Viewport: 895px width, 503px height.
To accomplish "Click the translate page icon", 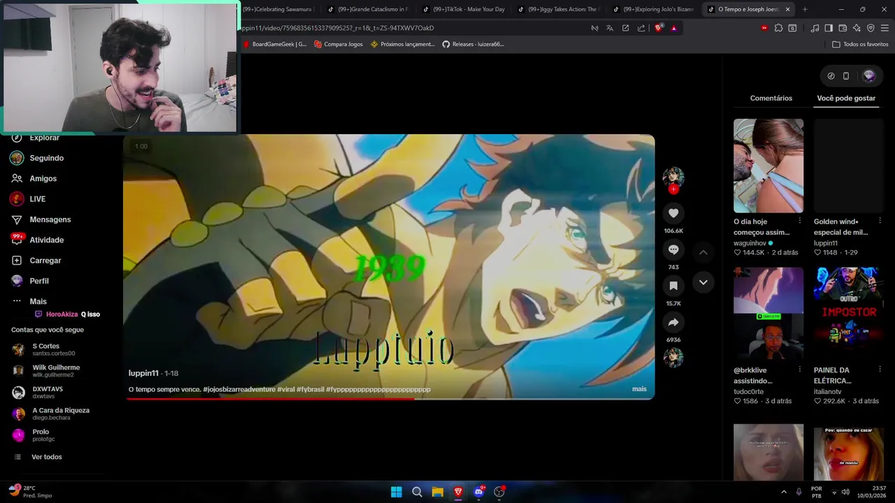I will (610, 28).
